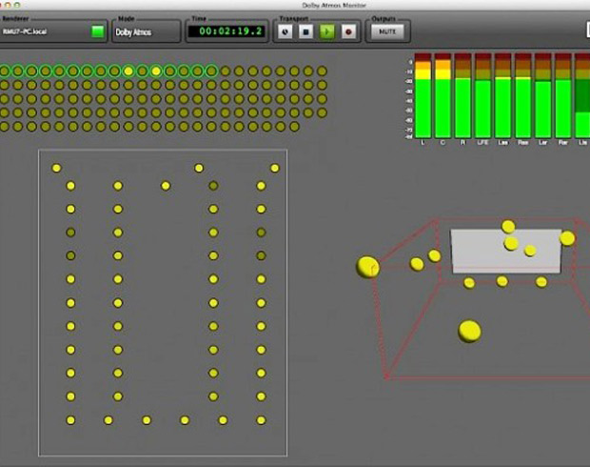Select the top-left corner speaker in room view
Viewport: 590px width, 467px height.
56,168
